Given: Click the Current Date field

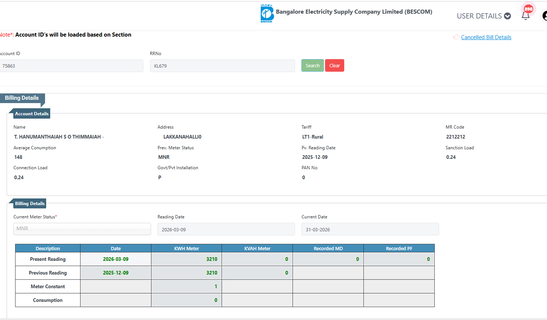Looking at the screenshot, I should tap(370, 229).
